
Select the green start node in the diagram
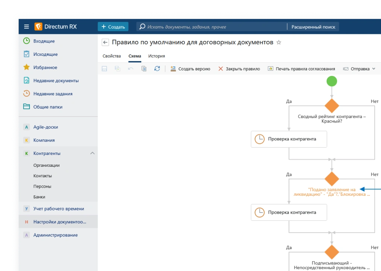pyautogui.click(x=331, y=81)
